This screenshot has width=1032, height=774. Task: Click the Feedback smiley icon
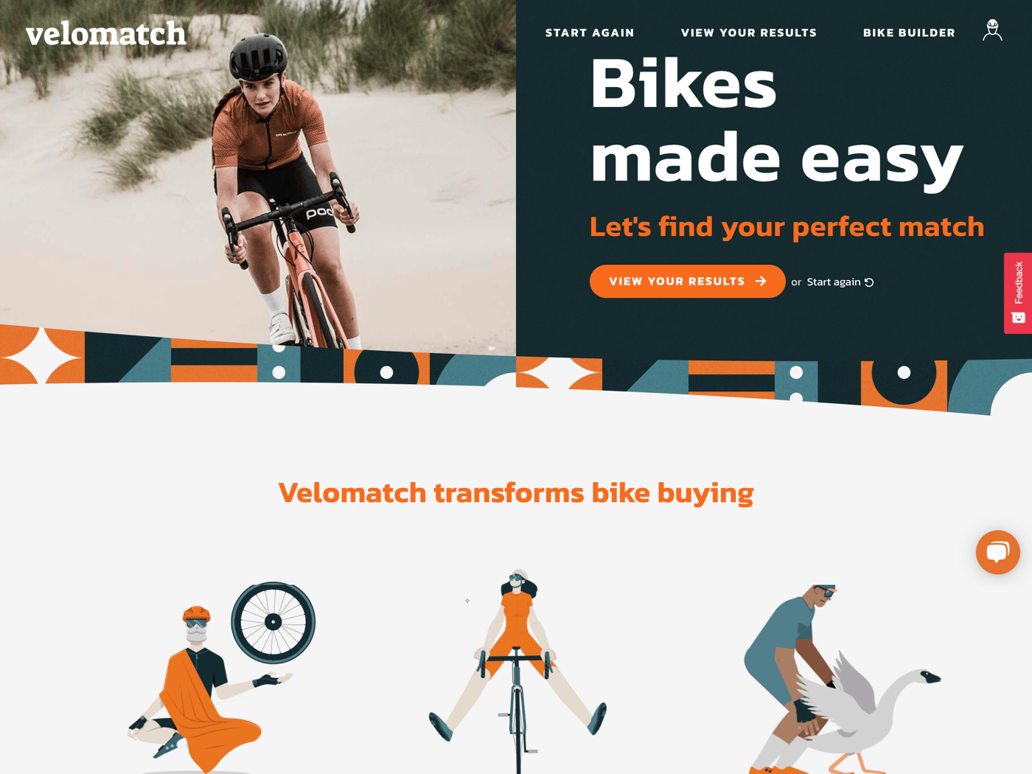pos(1018,318)
